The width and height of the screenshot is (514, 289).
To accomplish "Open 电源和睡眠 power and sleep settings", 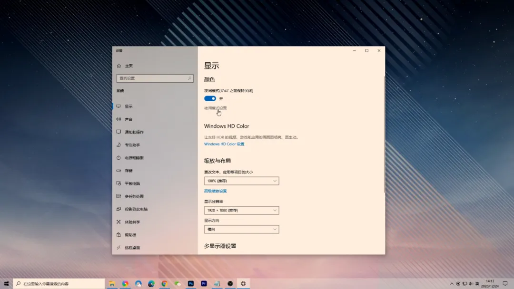I will pos(131,157).
